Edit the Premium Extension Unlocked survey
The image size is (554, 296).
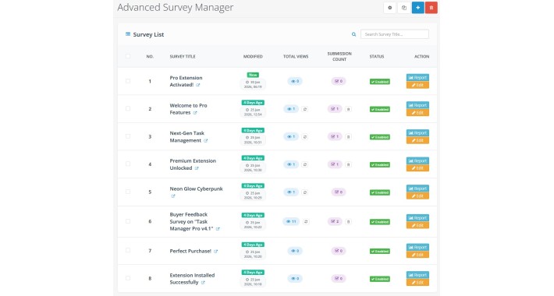pyautogui.click(x=417, y=168)
